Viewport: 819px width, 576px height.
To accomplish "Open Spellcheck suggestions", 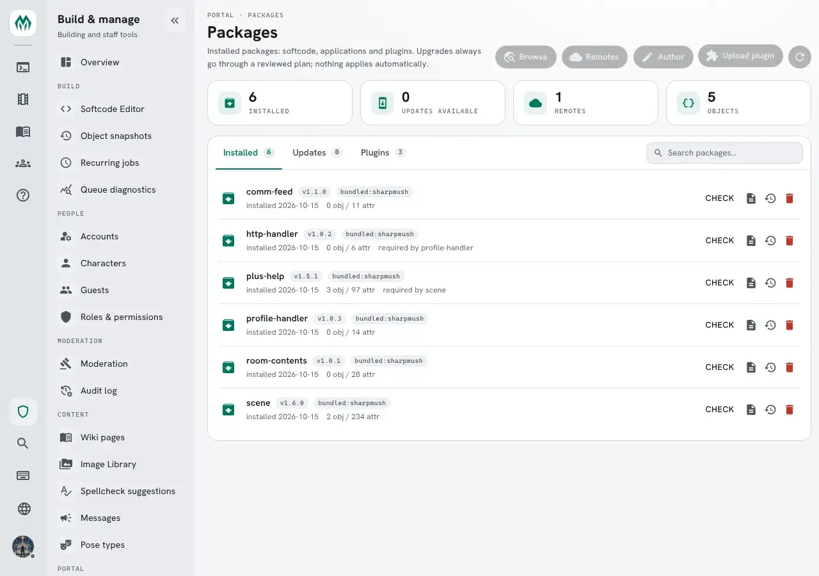I will [120, 491].
